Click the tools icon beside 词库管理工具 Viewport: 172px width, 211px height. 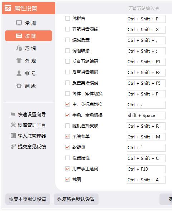coord(13,125)
